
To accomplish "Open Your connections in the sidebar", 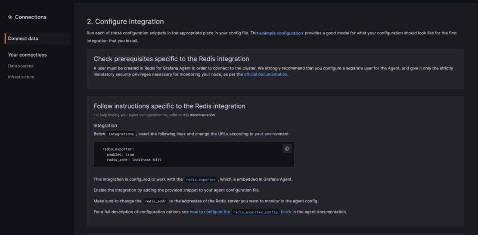I will click(28, 55).
